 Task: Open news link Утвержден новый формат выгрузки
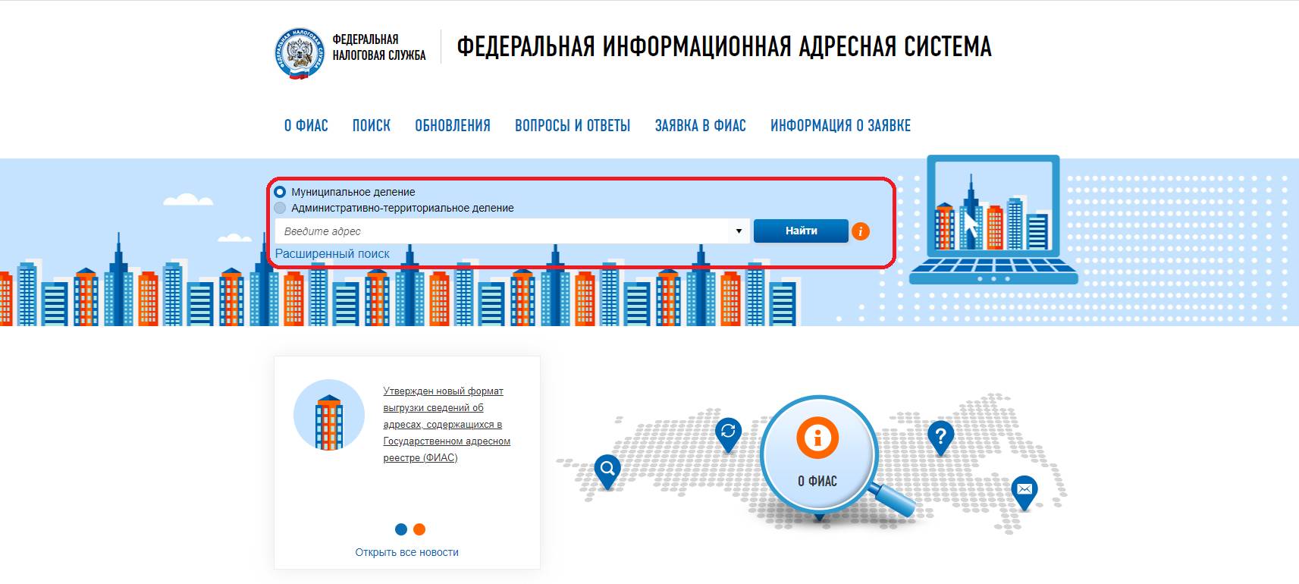tap(447, 424)
